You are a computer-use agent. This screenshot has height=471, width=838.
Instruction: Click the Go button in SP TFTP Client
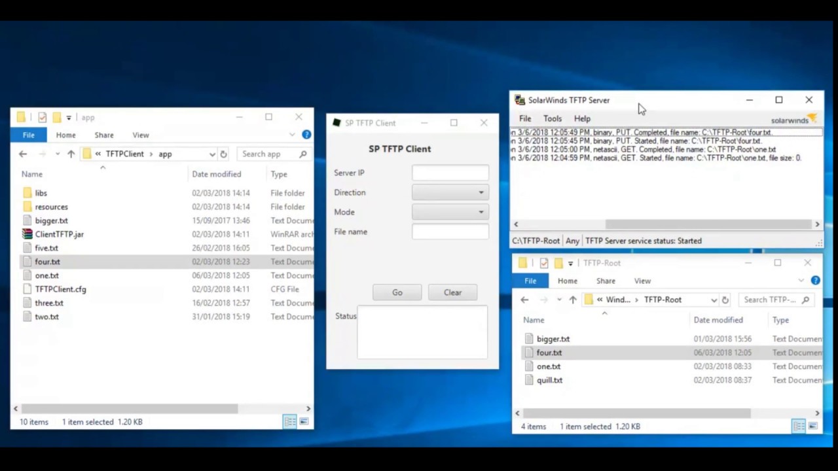coord(397,292)
